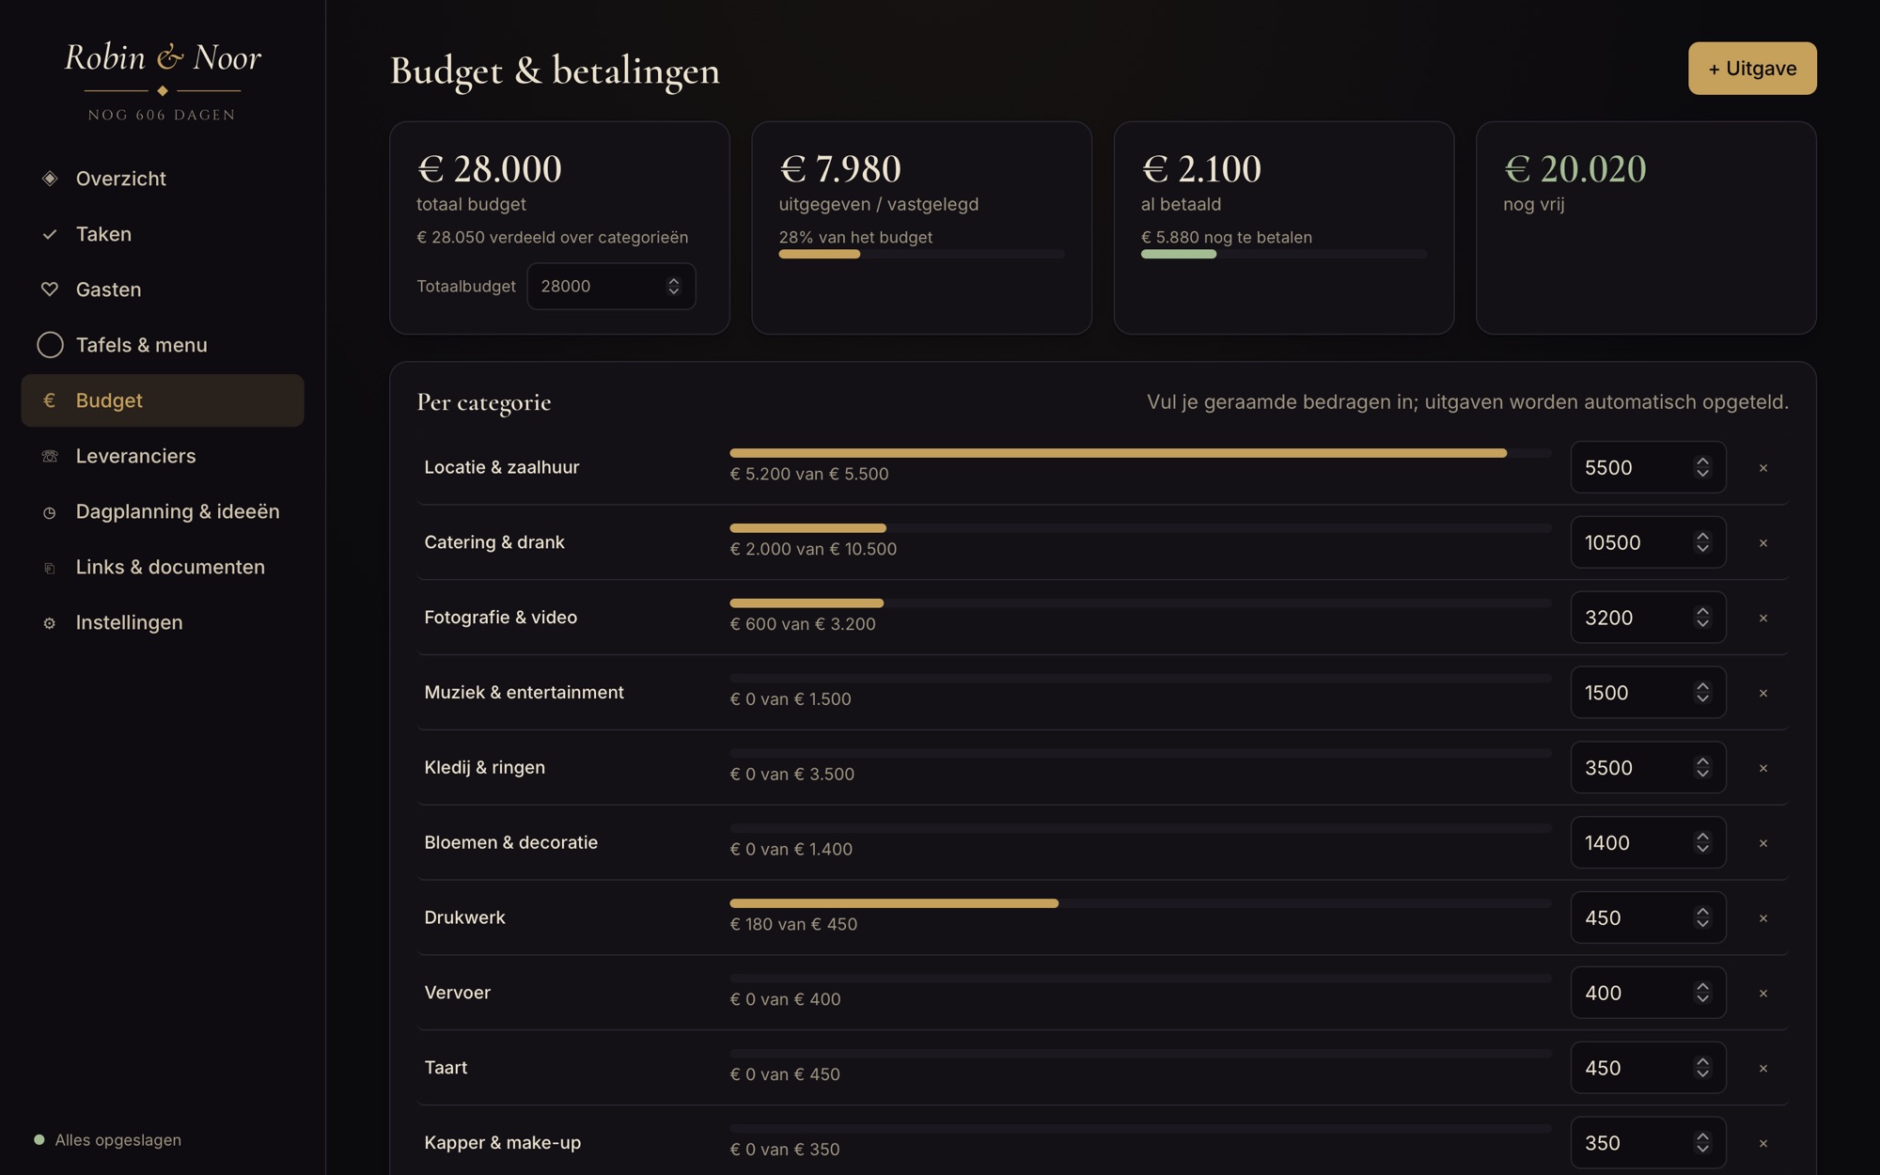The width and height of the screenshot is (1880, 1175).
Task: Click stepper arrows for Drukwerk amount
Action: coord(1702,917)
